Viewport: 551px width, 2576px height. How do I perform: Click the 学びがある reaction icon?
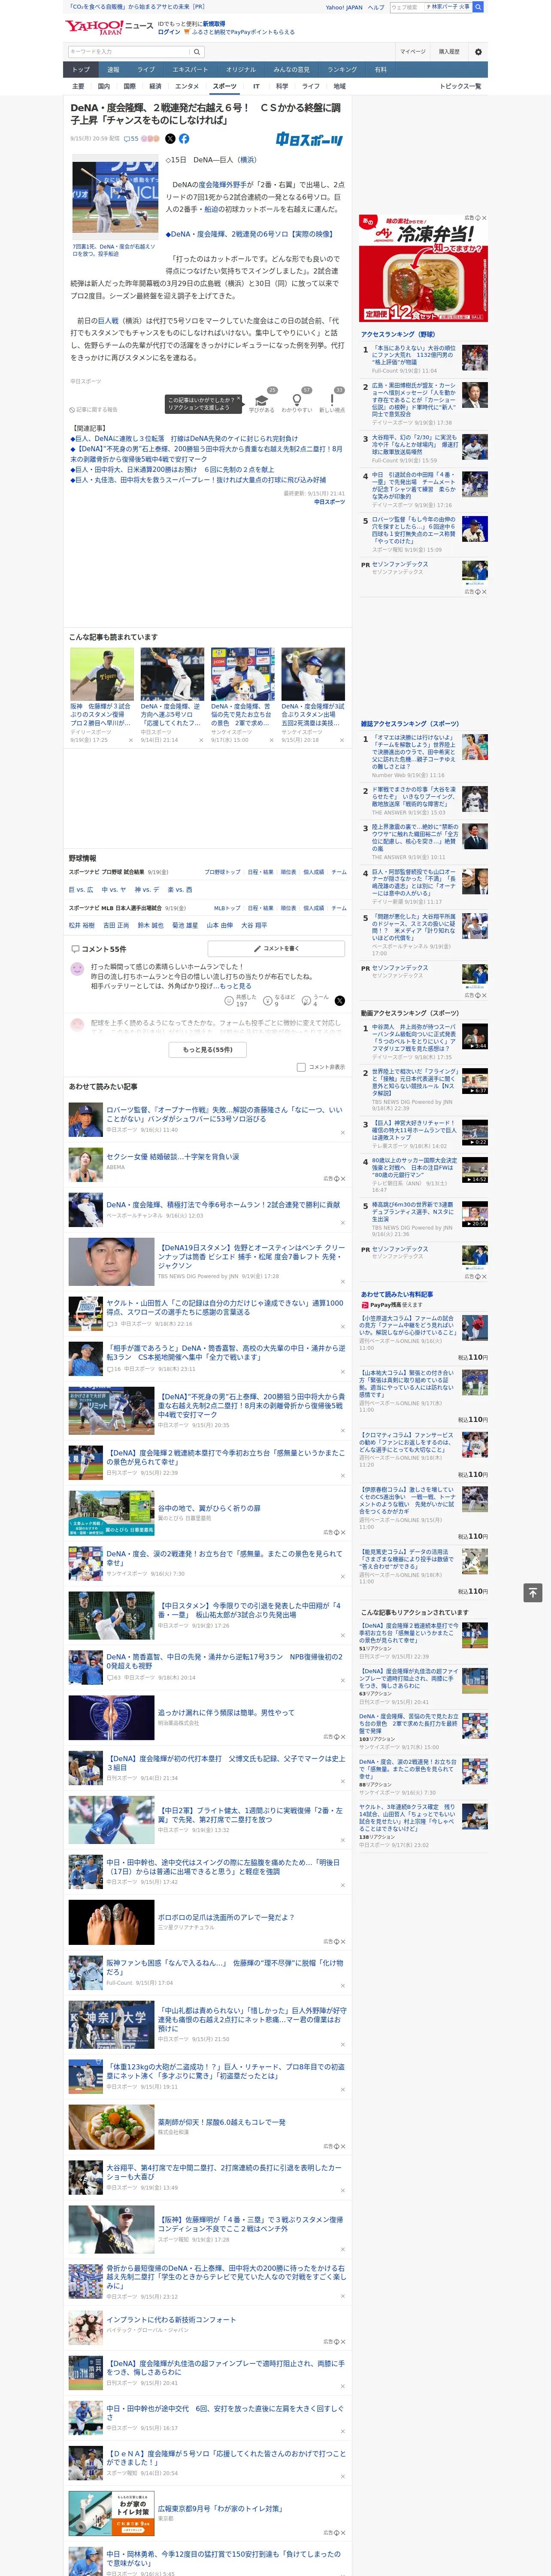[262, 400]
